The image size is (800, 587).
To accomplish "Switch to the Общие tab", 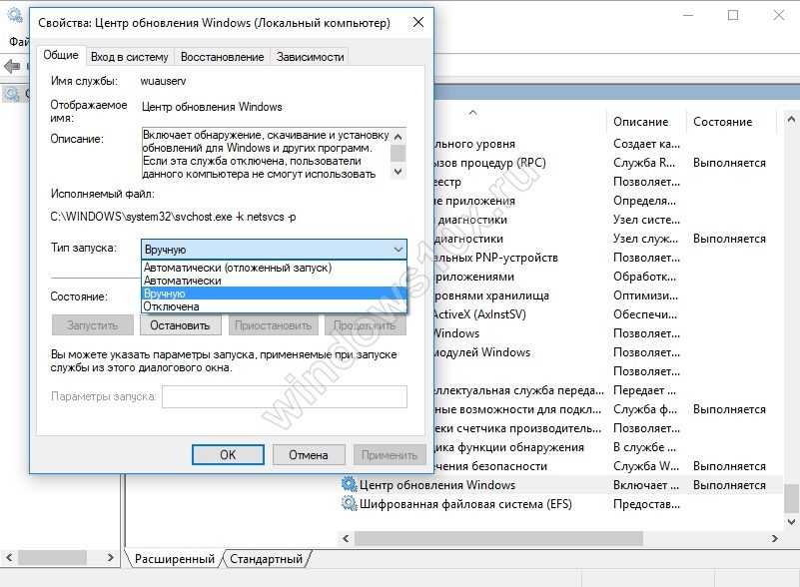I will (60, 55).
